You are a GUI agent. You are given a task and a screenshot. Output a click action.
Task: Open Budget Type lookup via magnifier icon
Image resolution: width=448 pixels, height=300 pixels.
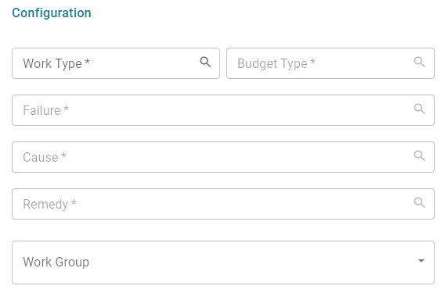(420, 62)
